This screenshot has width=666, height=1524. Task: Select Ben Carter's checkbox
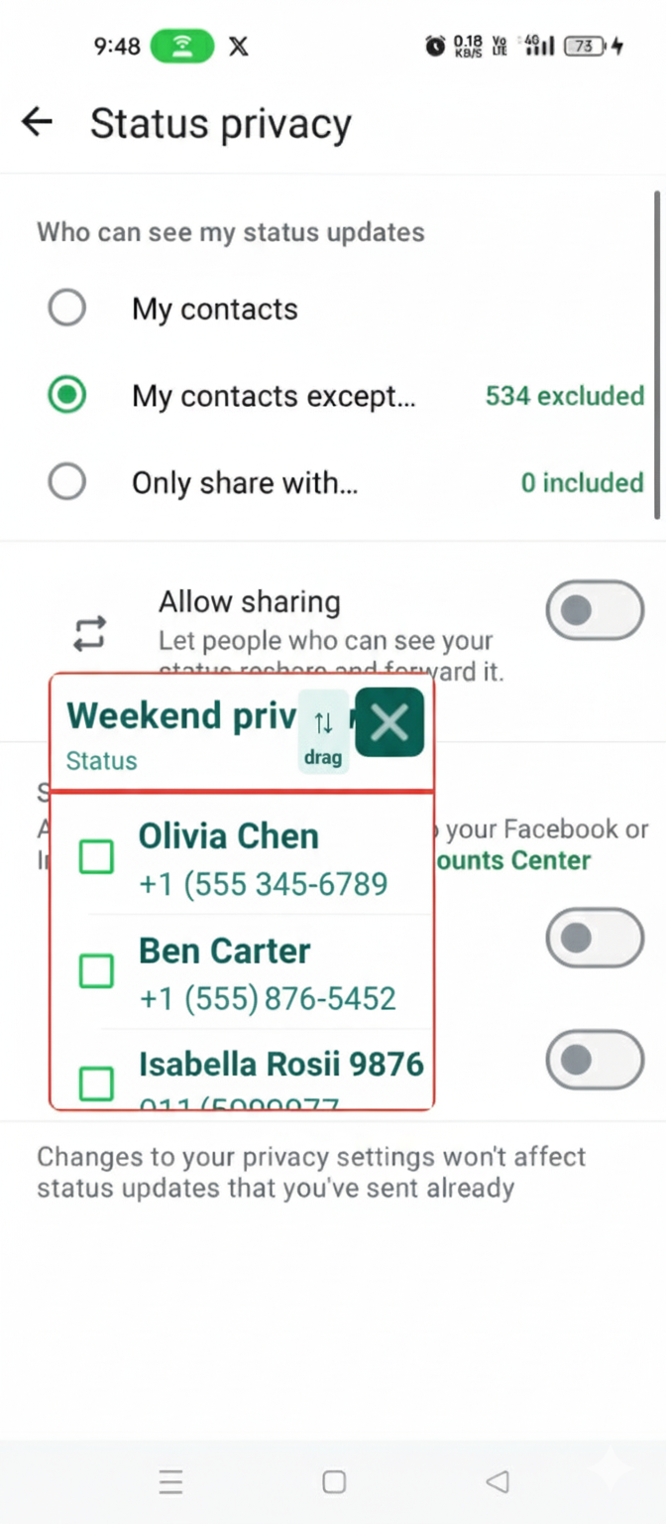(96, 970)
